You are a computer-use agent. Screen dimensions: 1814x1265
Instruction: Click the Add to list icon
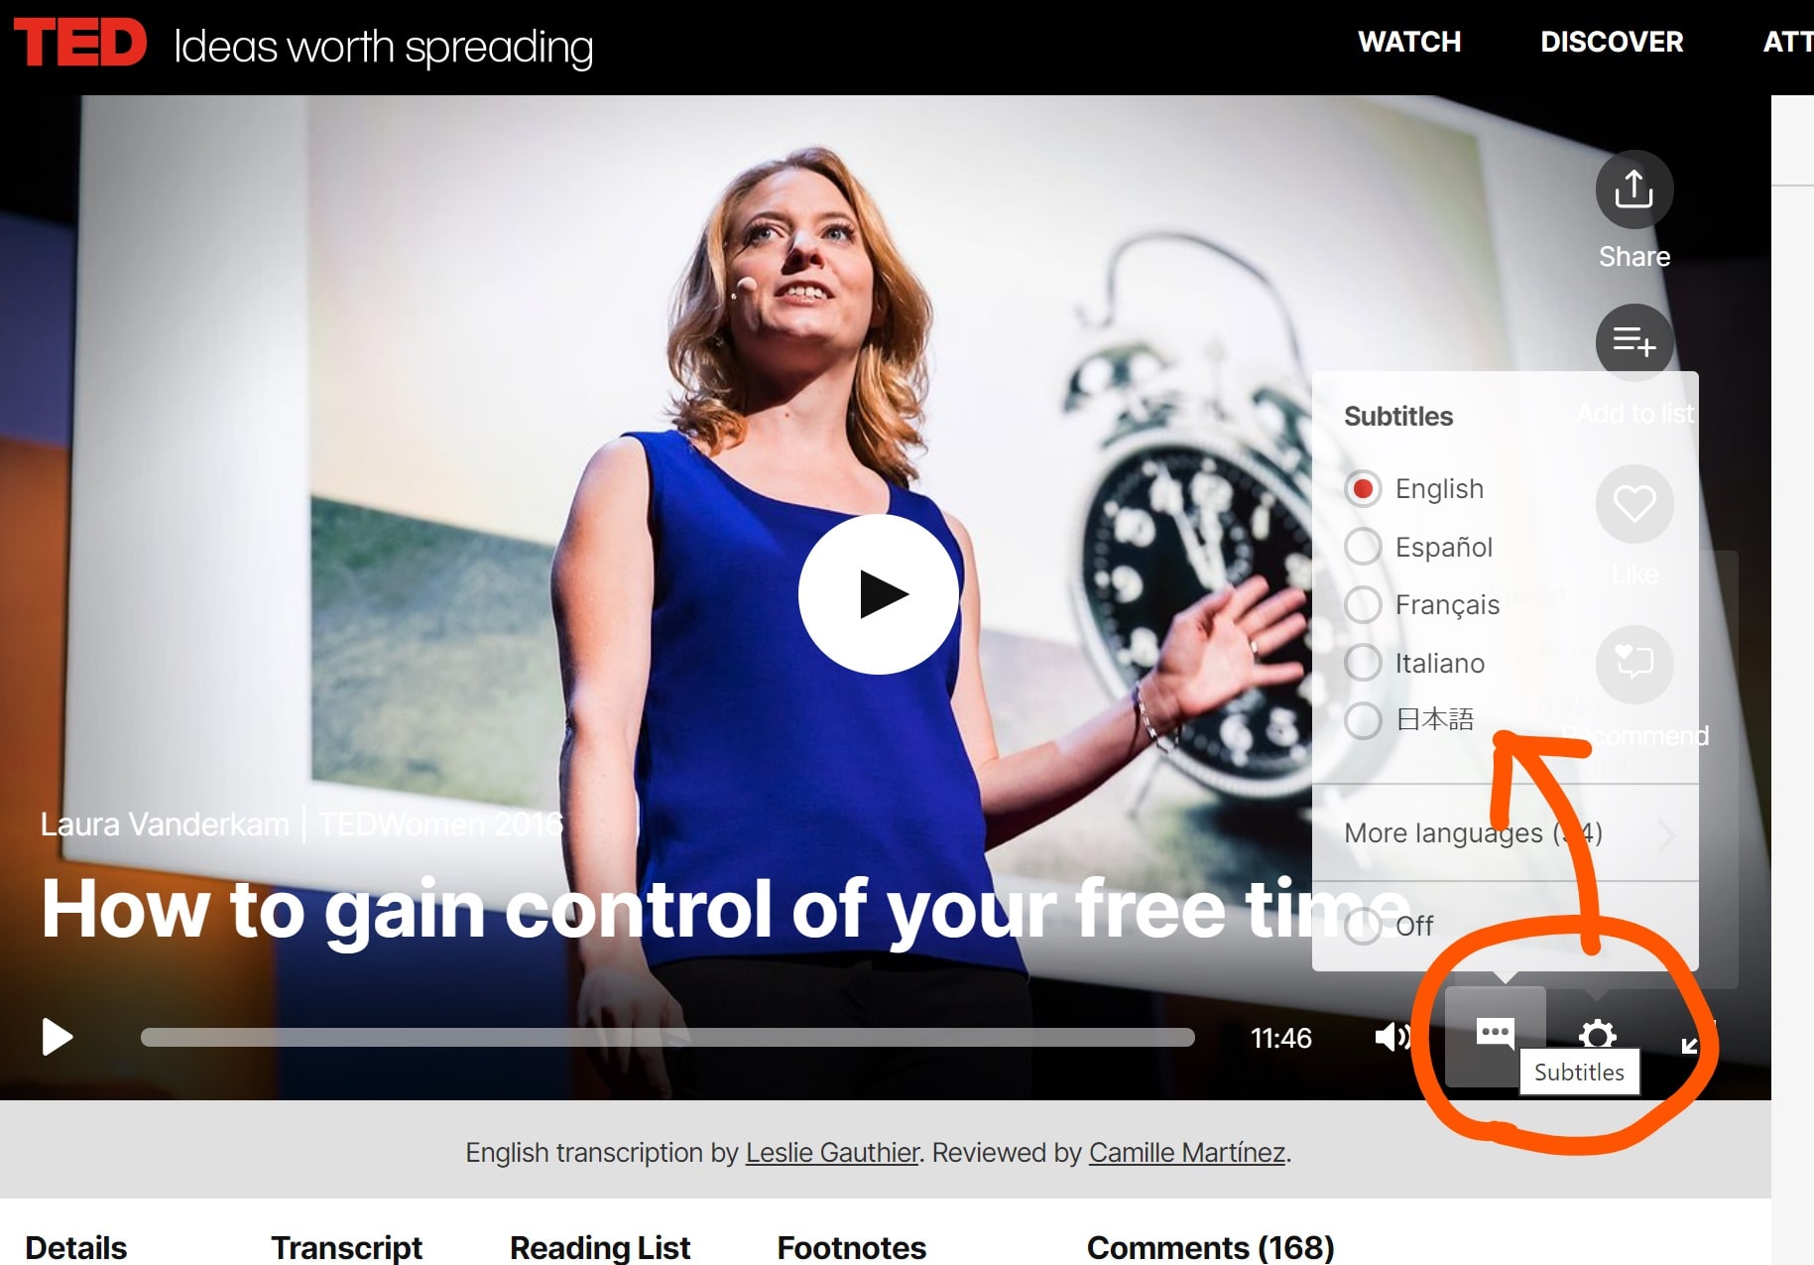(x=1633, y=342)
